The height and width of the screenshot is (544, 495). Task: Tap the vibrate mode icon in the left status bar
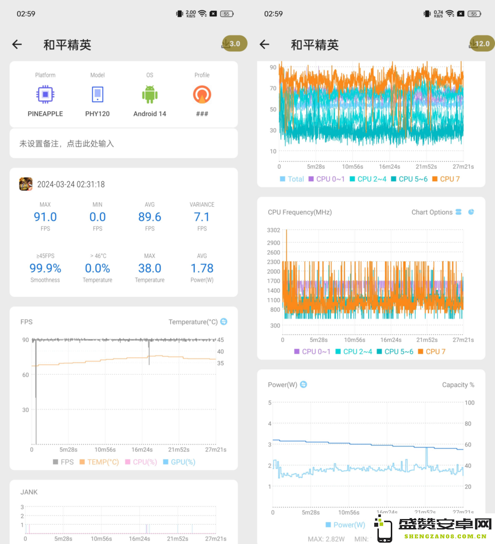tap(179, 14)
